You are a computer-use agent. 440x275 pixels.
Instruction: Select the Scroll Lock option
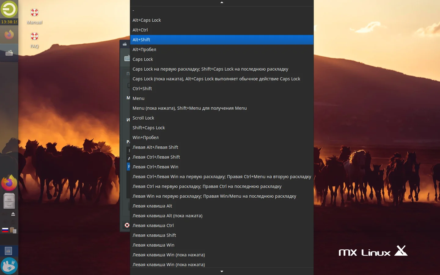[x=143, y=118]
